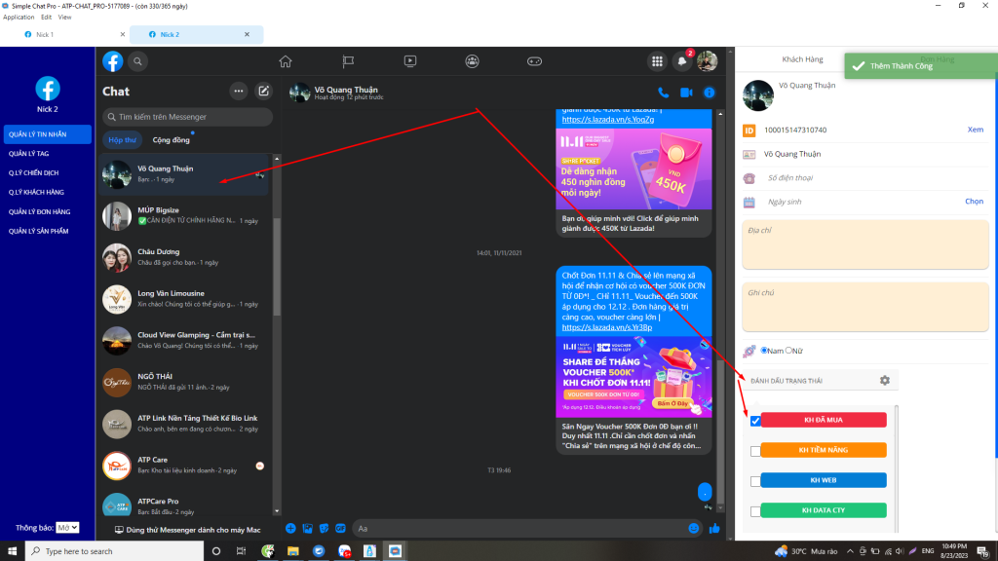Open more actions plus icon in composer
The width and height of the screenshot is (998, 561).
(x=290, y=529)
